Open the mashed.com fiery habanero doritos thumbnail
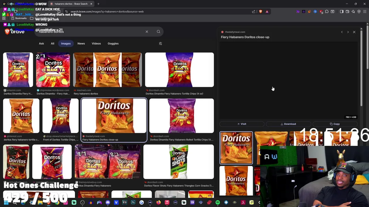Image resolution: width=369 pixels, height=207 pixels. pos(108,70)
